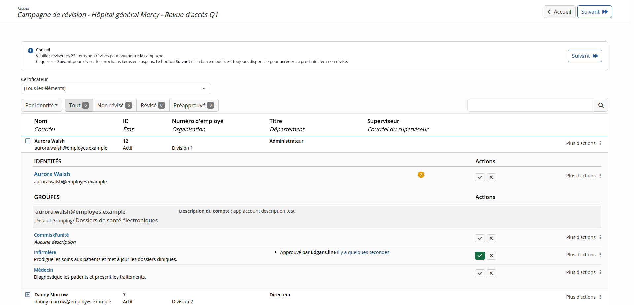Image resolution: width=634 pixels, height=305 pixels.
Task: Click Suivant inside the Conseil box
Action: [x=585, y=56]
